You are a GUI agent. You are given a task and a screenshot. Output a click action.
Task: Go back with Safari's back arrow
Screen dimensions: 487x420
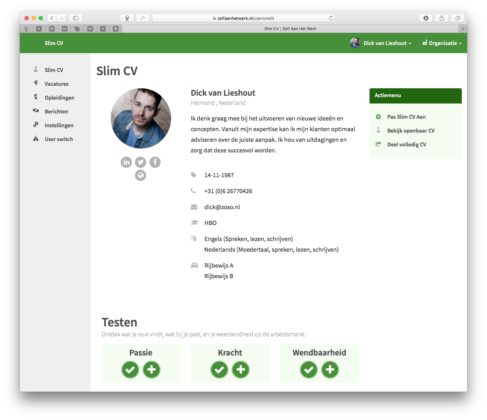(x=52, y=18)
